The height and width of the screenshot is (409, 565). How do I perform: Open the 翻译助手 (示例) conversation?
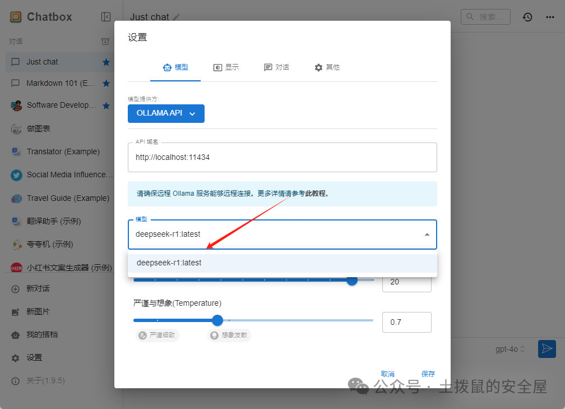[x=60, y=222]
